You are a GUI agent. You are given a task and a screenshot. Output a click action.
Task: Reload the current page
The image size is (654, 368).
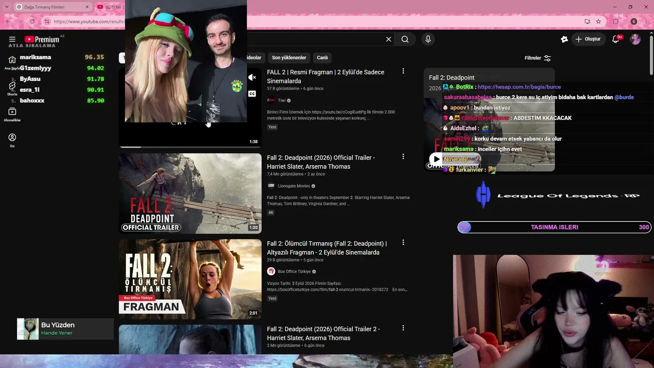tap(32, 21)
